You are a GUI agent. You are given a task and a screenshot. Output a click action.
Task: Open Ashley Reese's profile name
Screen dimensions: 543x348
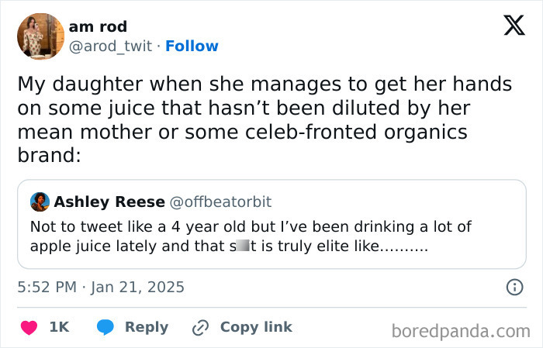click(109, 202)
